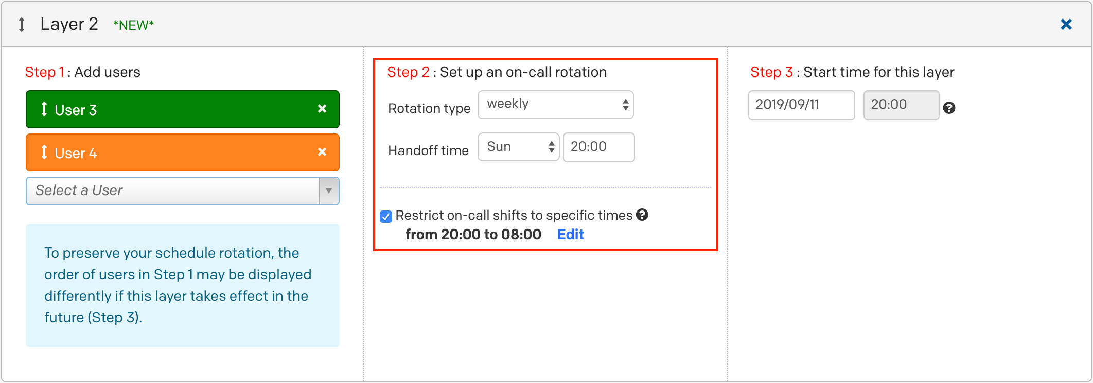Click the Select a User dropdown arrow

(329, 191)
